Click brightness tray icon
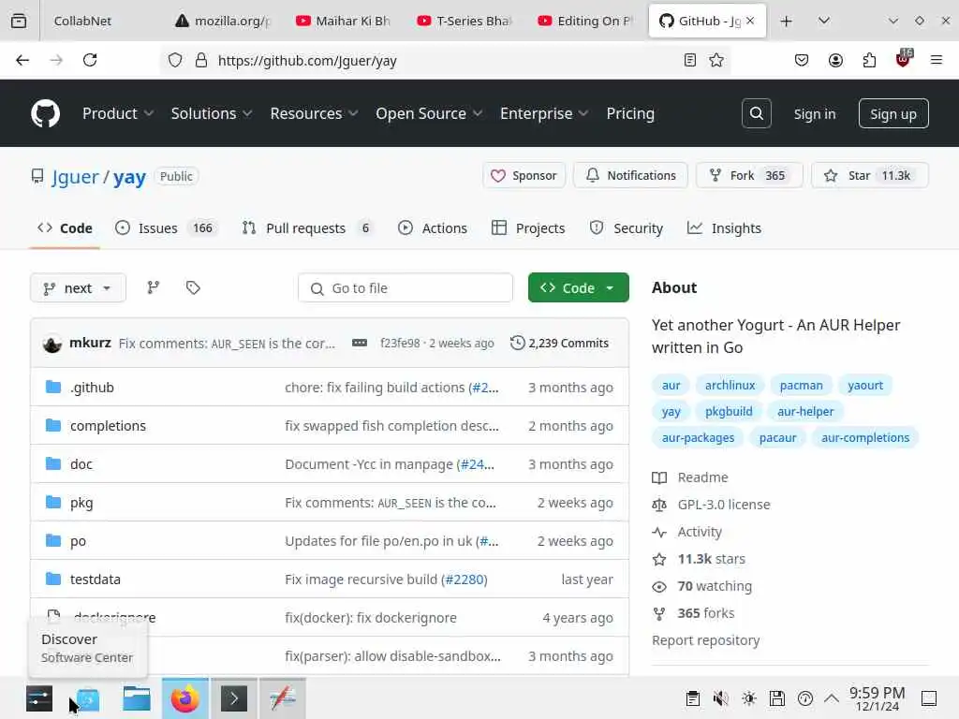The height and width of the screenshot is (719, 959). 749,698
